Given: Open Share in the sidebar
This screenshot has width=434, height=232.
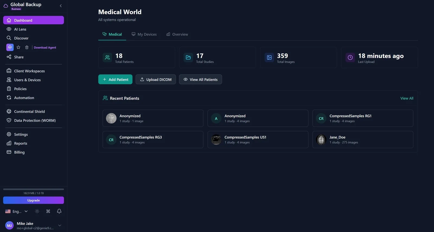Looking at the screenshot, I should [x=34, y=57].
